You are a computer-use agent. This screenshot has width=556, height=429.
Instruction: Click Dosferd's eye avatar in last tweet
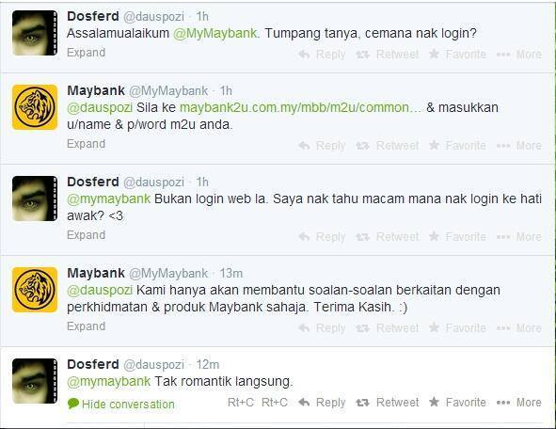coord(35,381)
